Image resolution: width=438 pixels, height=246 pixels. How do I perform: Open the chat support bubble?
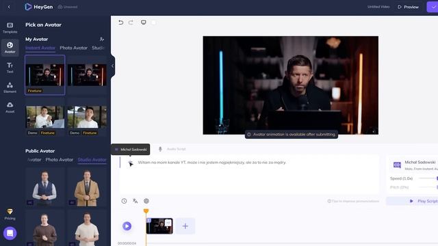(10, 233)
